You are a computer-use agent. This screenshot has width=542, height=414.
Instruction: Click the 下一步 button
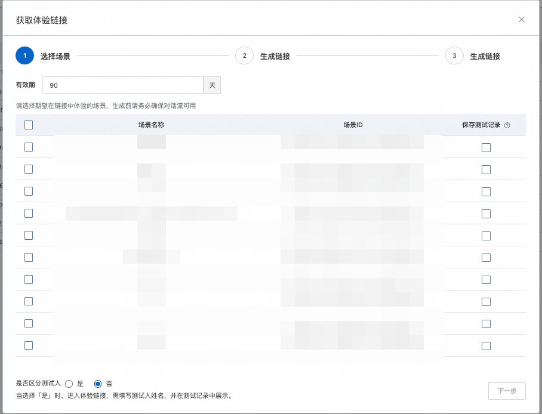point(507,391)
